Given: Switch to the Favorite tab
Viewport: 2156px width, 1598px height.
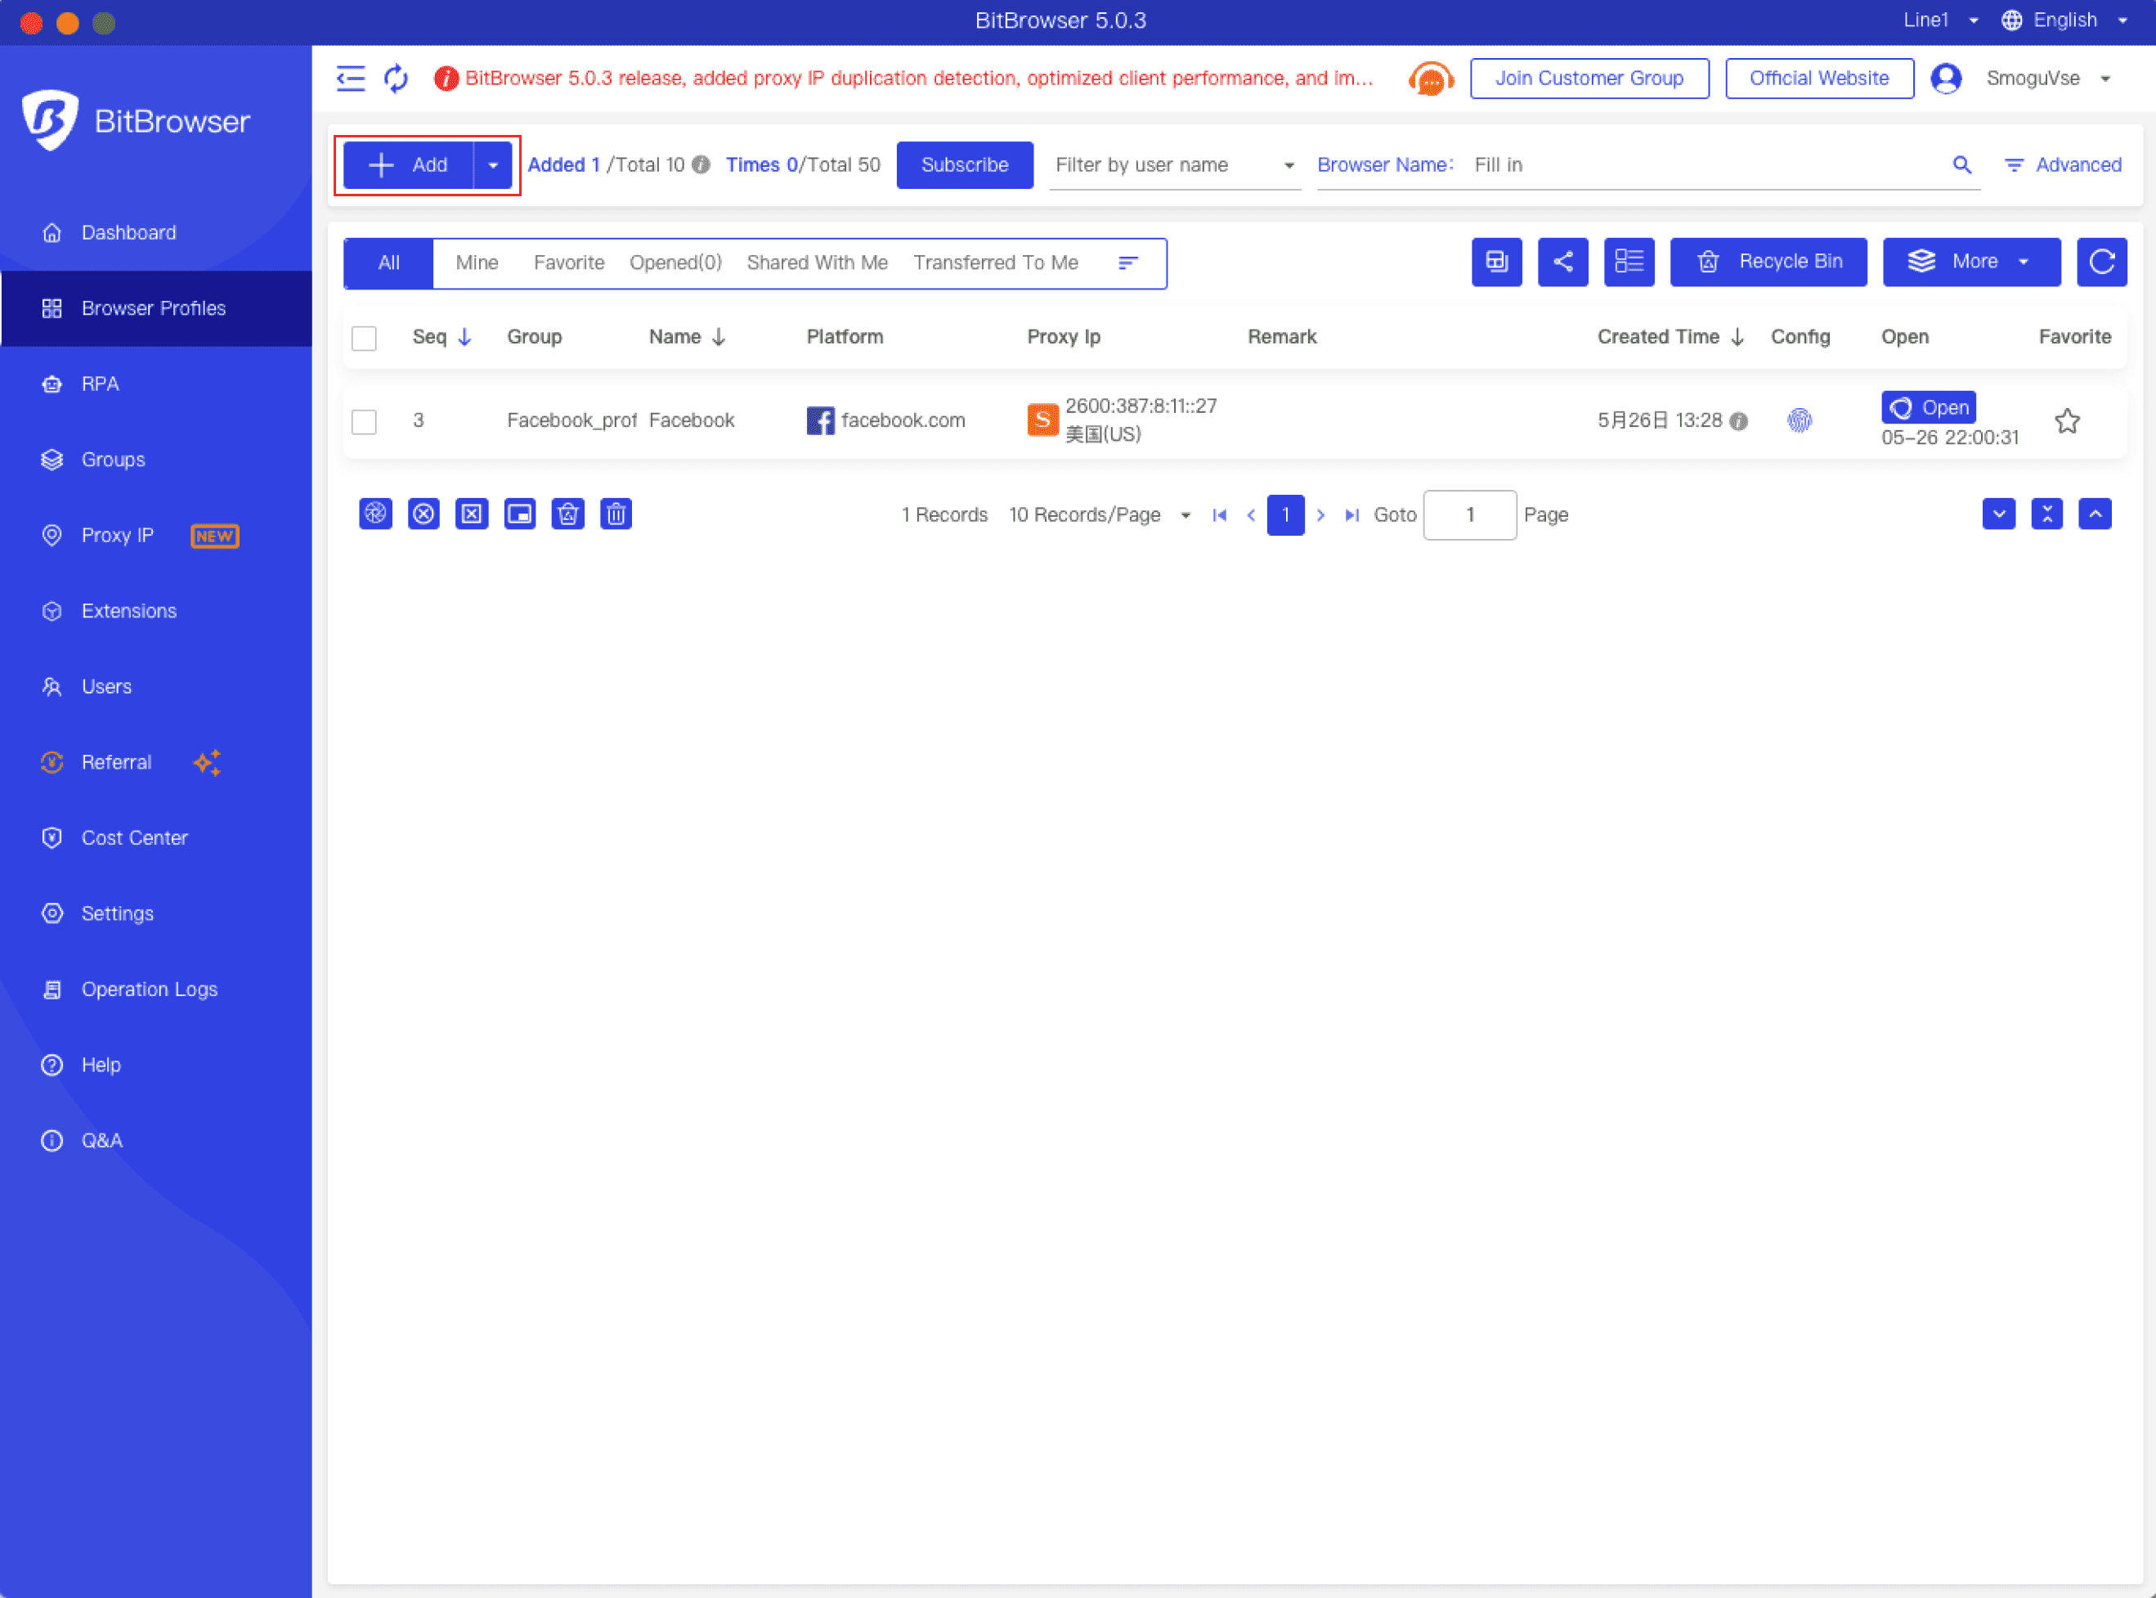Looking at the screenshot, I should 568,263.
